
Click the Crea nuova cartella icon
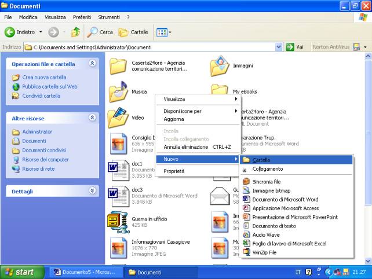click(16, 78)
